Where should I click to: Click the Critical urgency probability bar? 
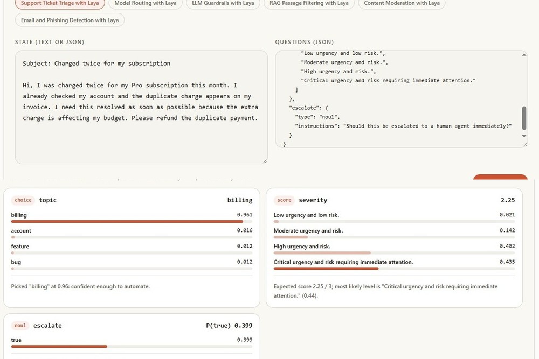395,269
